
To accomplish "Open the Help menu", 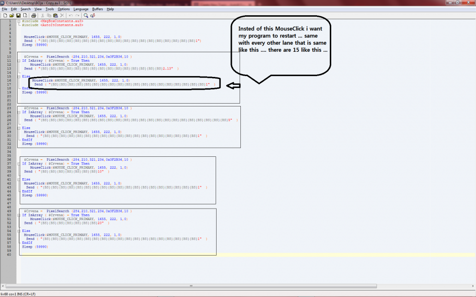I will point(110,9).
